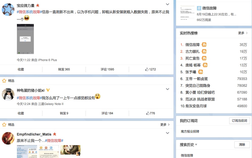Like the post with 776 thumbs up
Screen dimensions: 252x158
pos(150,113)
